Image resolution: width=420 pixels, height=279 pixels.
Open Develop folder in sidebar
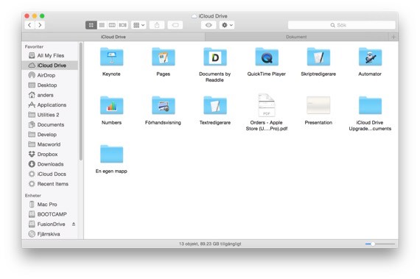click(x=50, y=135)
